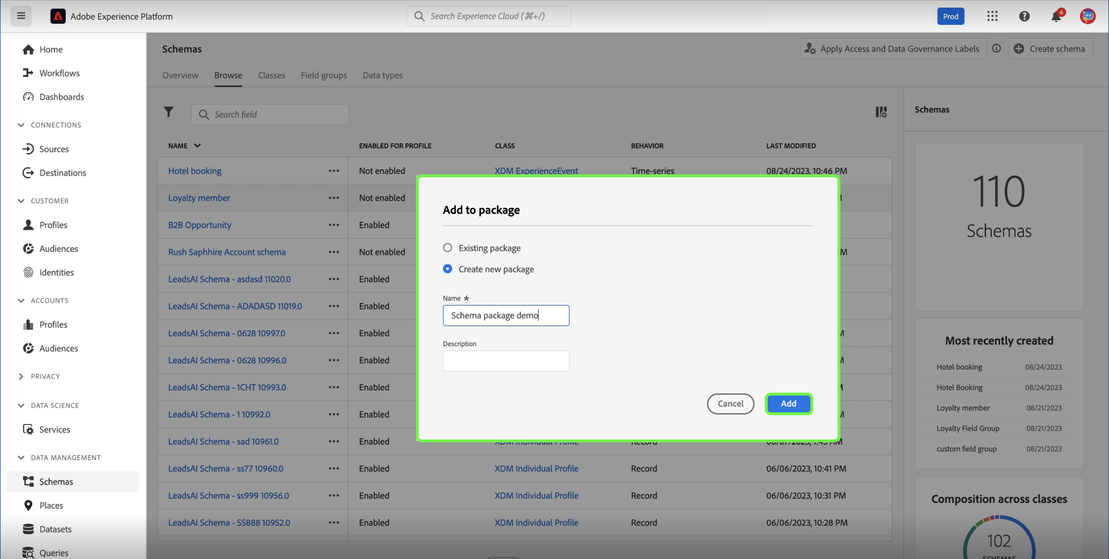The image size is (1109, 559).
Task: Open XDM Individual Profile class for ss999 row
Action: coord(537,495)
